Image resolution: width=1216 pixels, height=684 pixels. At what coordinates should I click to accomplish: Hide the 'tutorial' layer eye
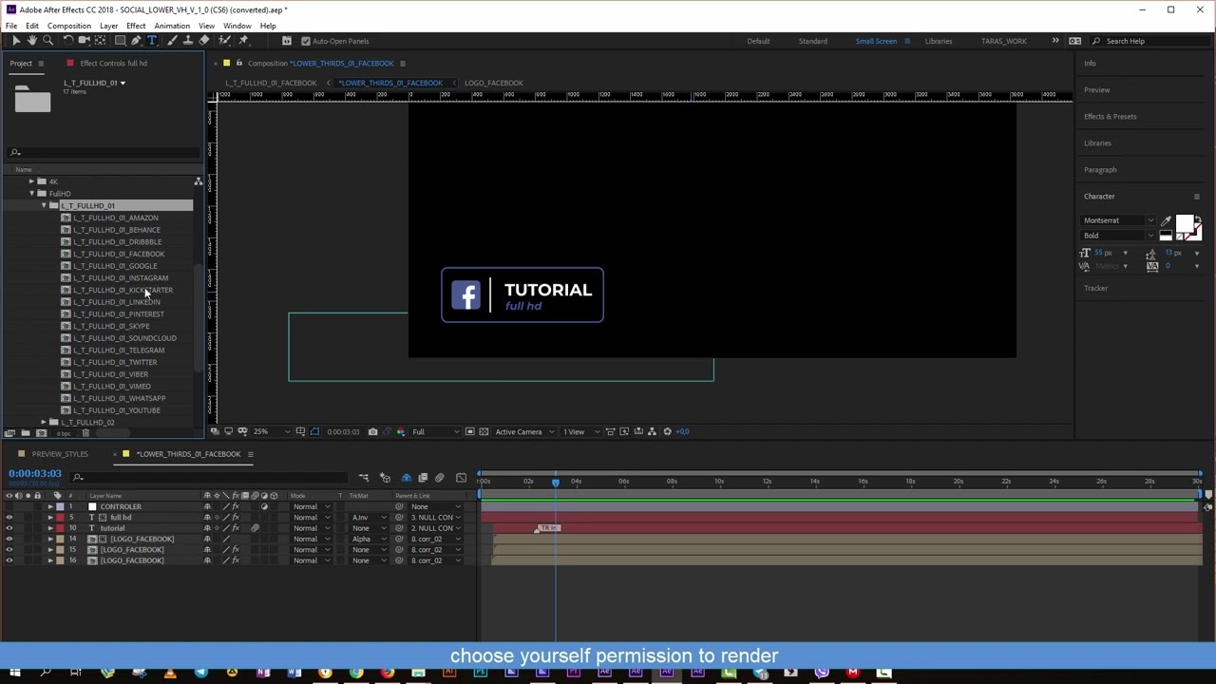tap(9, 528)
